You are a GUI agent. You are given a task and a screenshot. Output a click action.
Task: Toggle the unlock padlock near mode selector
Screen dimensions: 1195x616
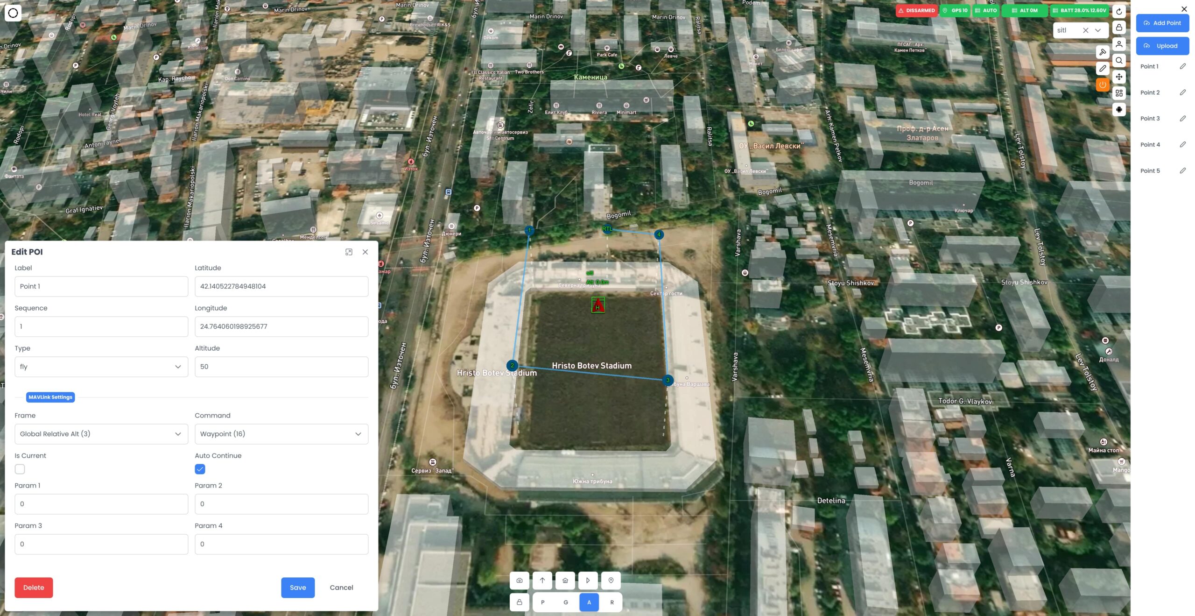coord(519,602)
